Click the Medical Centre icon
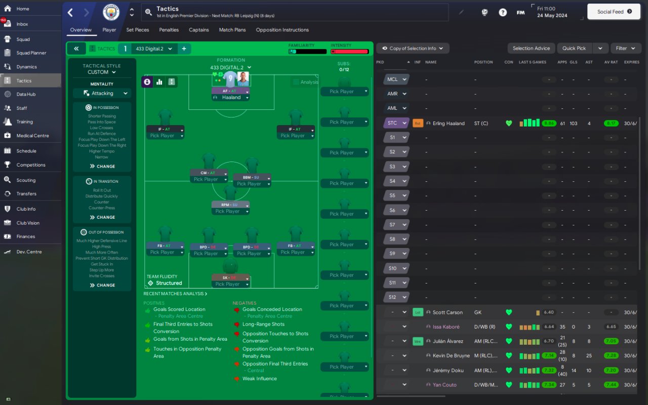 [7, 136]
